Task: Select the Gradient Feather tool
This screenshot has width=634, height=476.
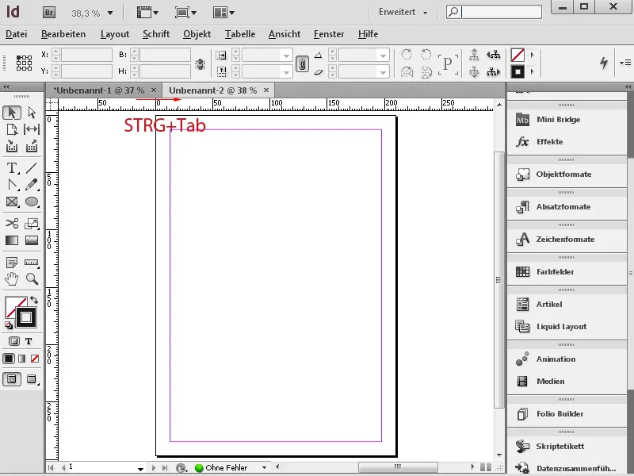Action: click(x=32, y=240)
